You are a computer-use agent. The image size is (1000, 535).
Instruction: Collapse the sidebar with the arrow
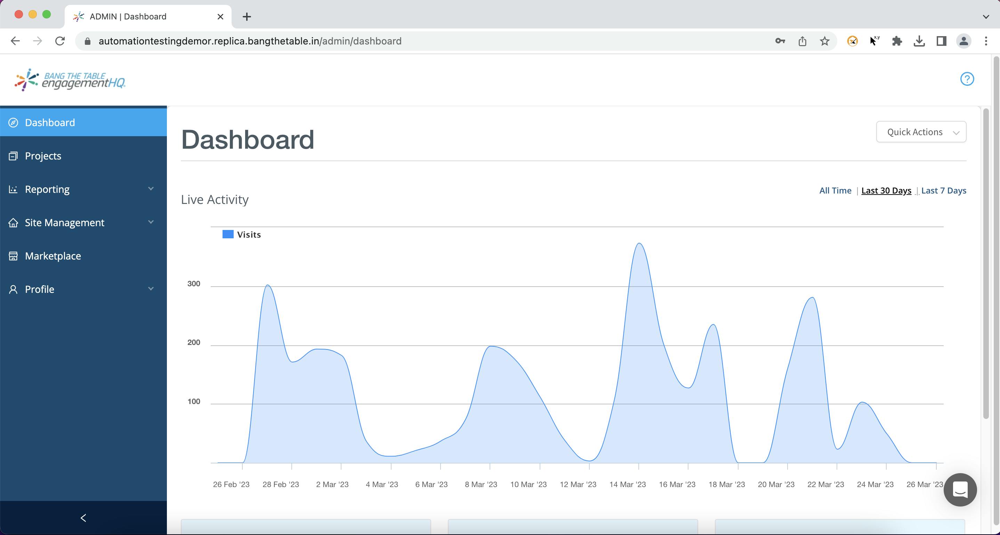pyautogui.click(x=83, y=518)
